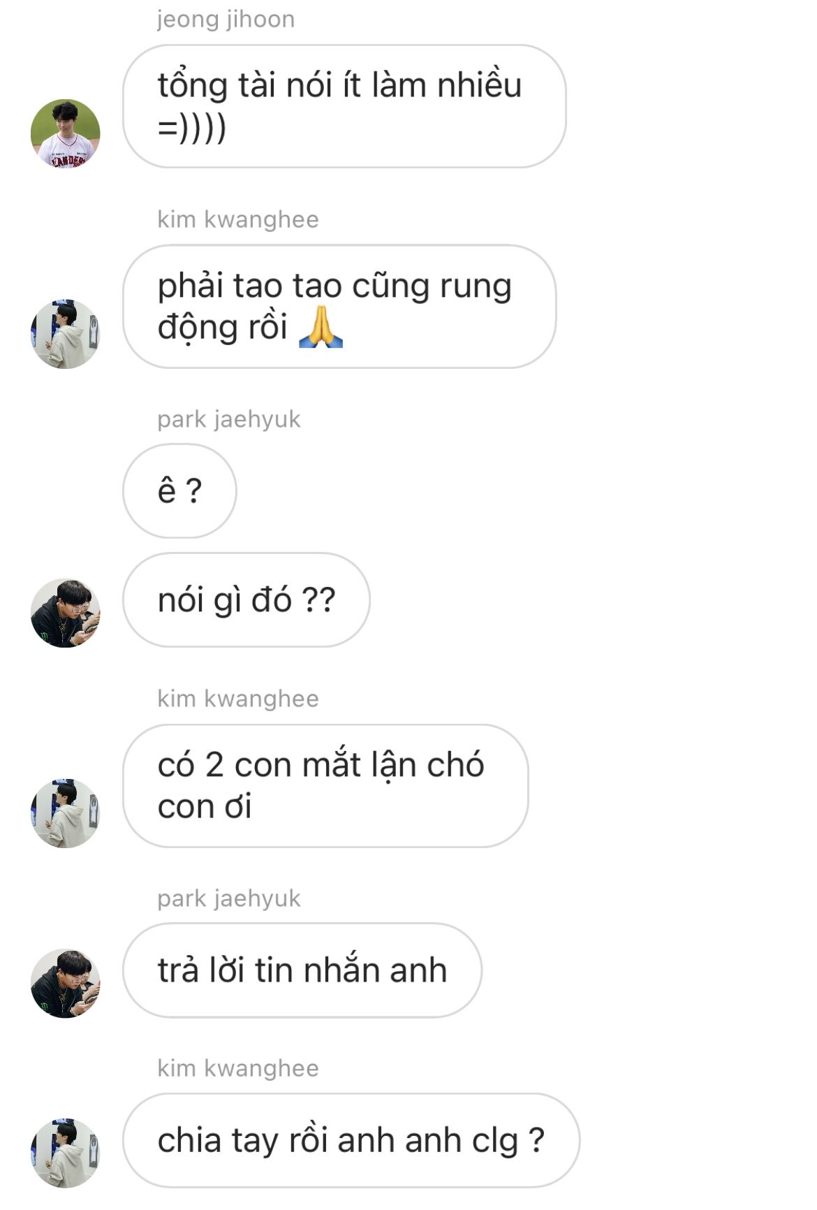Tap the 'park jaehyuk' name above 'ê ?'

click(x=229, y=419)
